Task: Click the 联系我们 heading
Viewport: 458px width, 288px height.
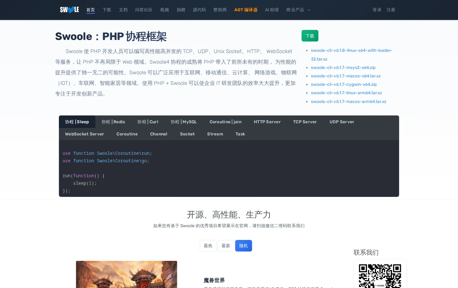Action: pos(366,252)
